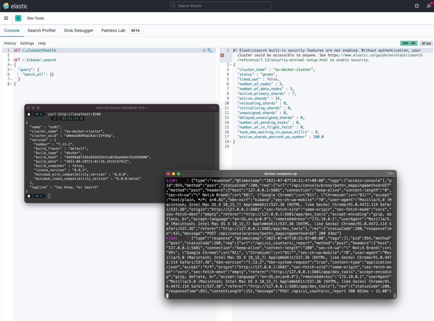Click the clock icon beside 05:51:54
This screenshot has width=434, height=321.
tap(82, 118)
